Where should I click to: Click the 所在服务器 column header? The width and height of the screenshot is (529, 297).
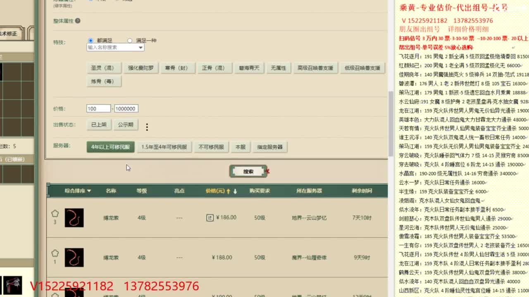point(309,191)
